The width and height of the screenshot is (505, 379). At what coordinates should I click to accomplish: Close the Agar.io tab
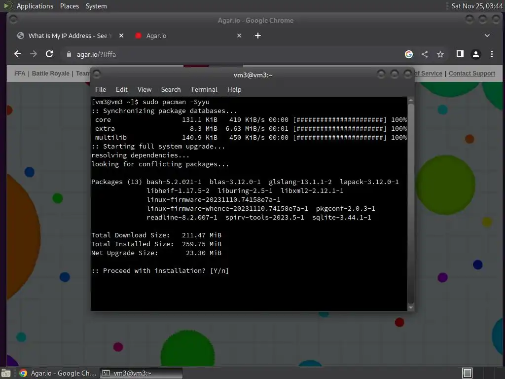239,36
